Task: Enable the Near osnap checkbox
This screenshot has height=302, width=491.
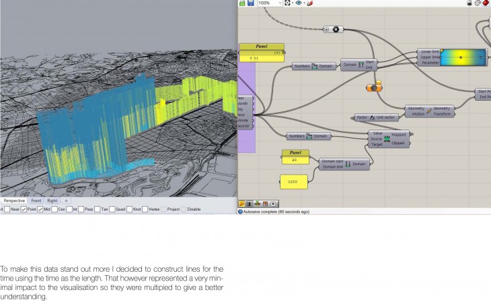Action: [x=7, y=209]
